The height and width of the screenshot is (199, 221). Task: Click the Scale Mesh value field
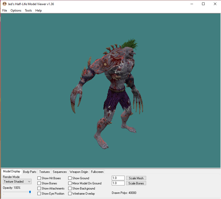tap(118, 178)
